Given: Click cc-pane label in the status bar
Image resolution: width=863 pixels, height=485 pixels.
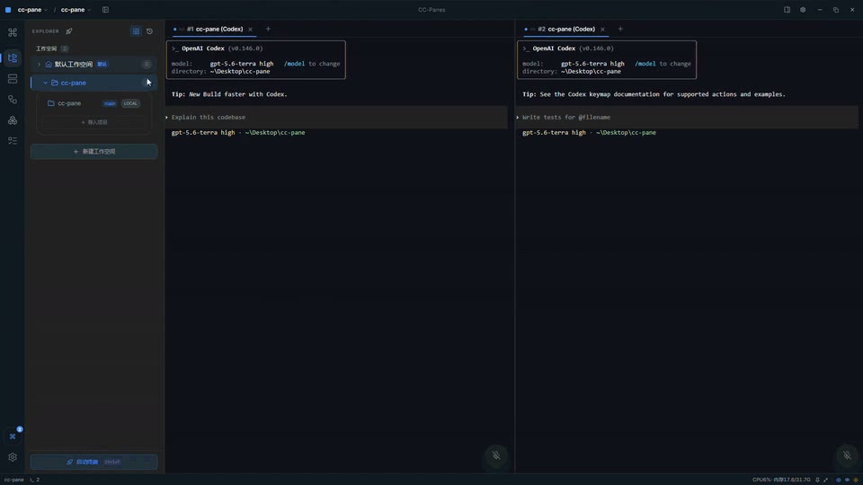Looking at the screenshot, I should [x=13, y=480].
